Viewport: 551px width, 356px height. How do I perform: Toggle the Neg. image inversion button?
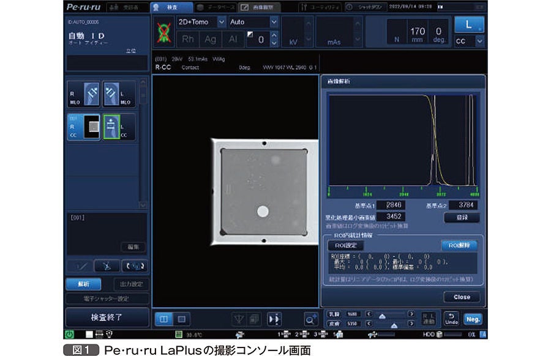coord(473,319)
